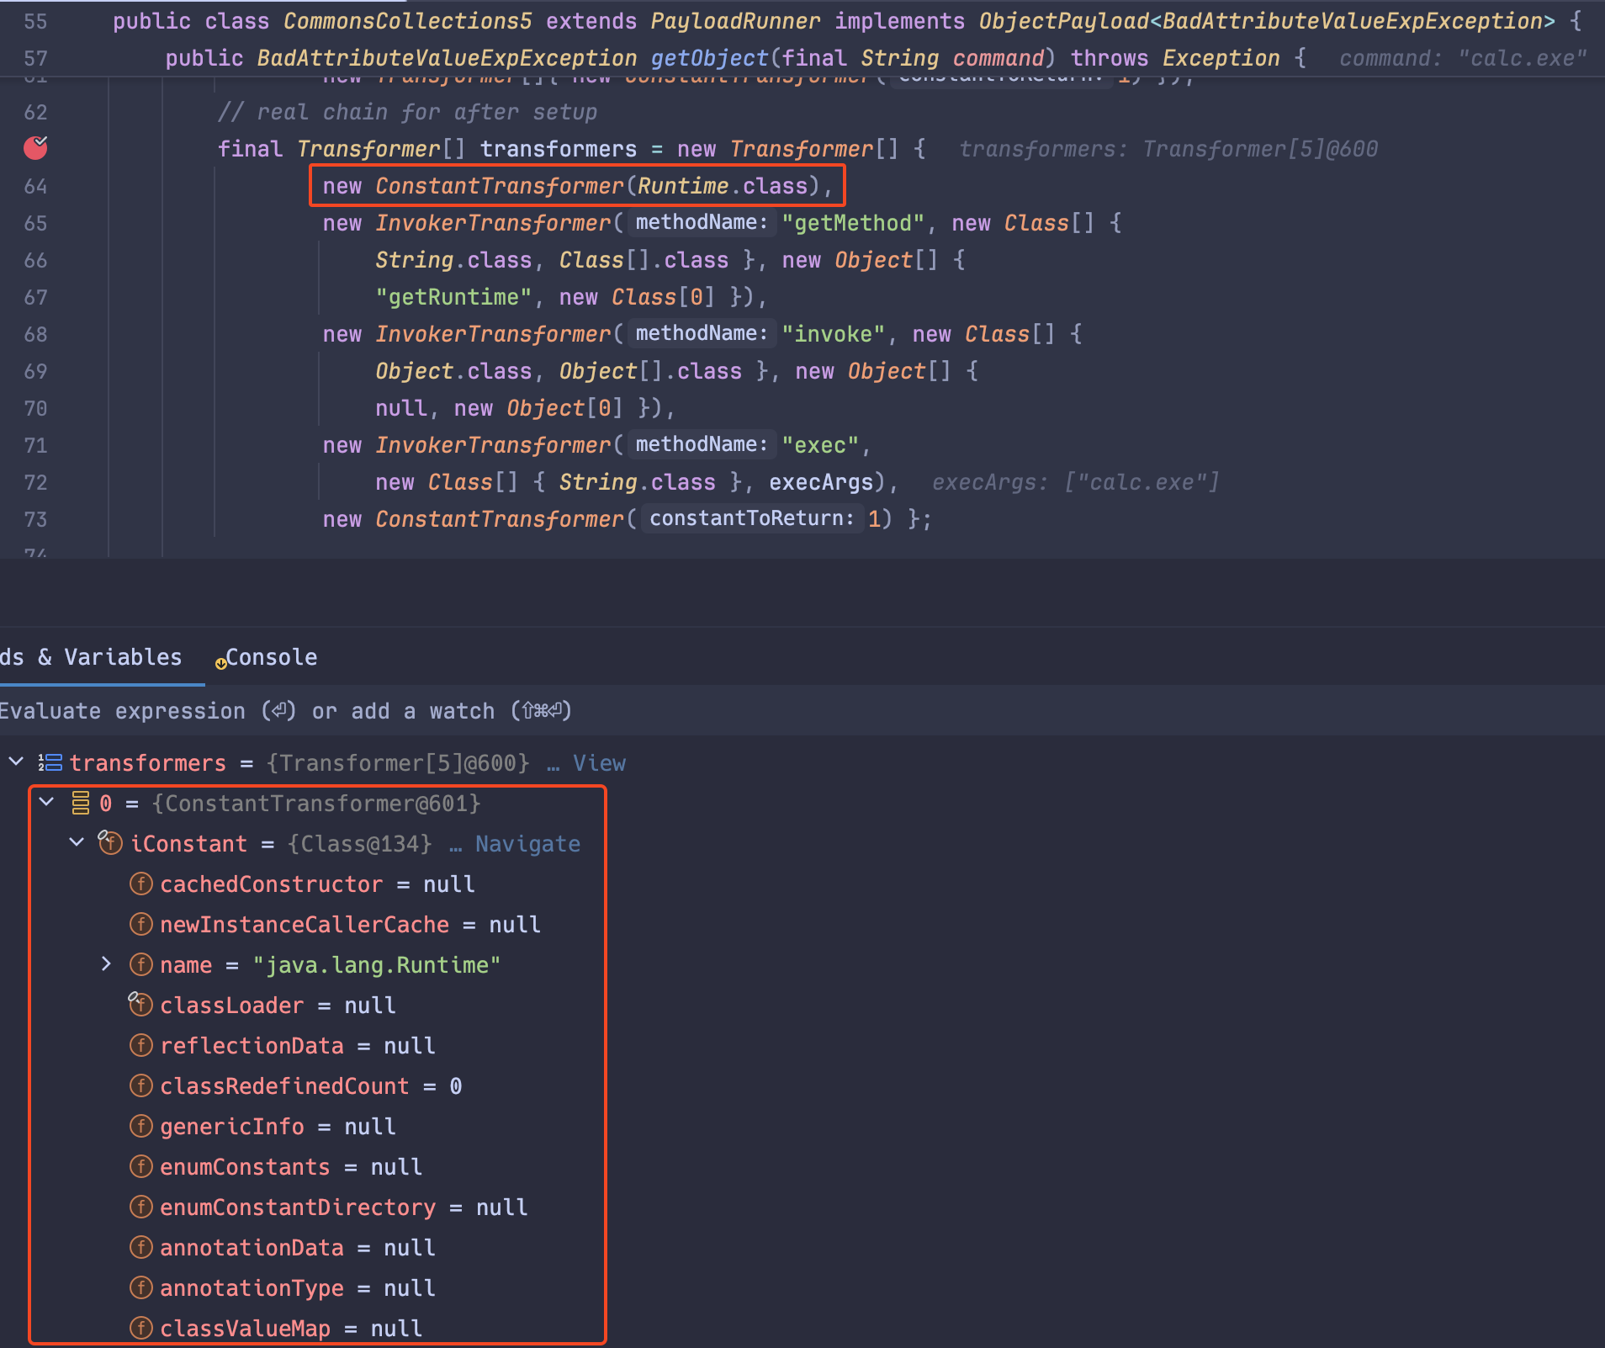The height and width of the screenshot is (1348, 1605).
Task: Collapse the array element 0 node
Action: pos(47,802)
